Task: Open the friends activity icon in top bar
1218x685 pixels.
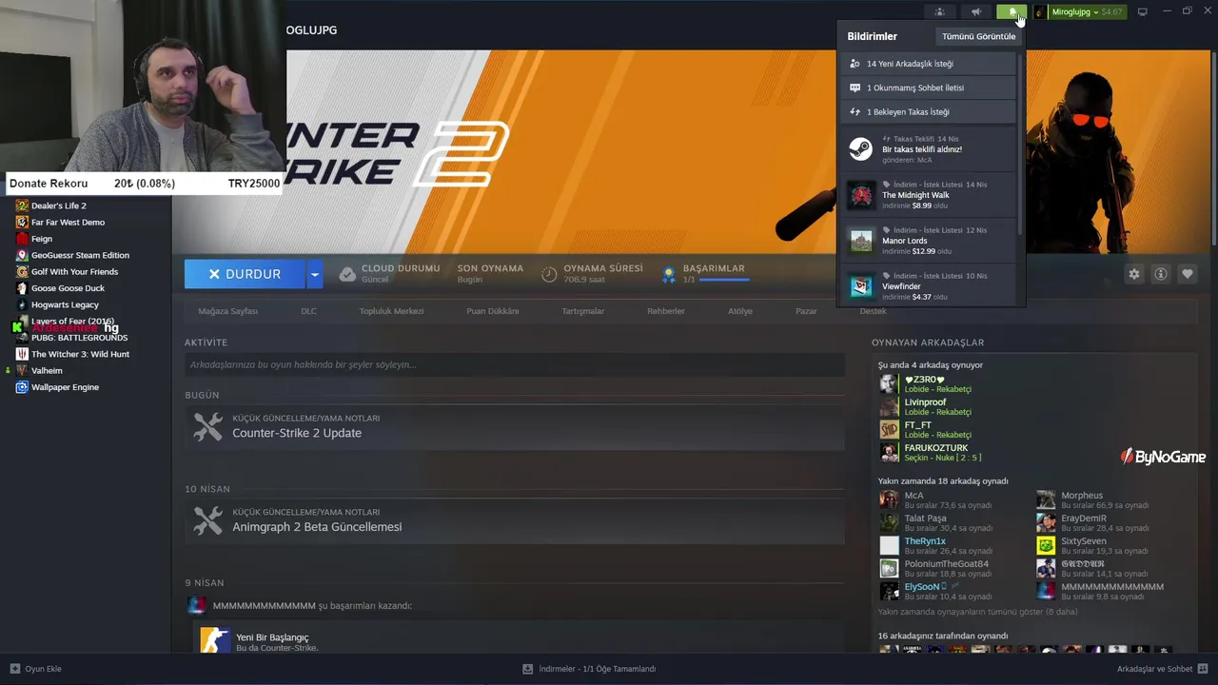Action: [939, 11]
